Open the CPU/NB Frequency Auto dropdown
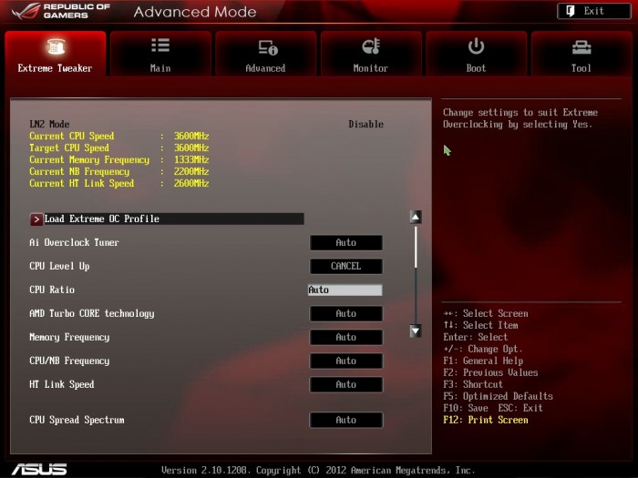 tap(345, 361)
